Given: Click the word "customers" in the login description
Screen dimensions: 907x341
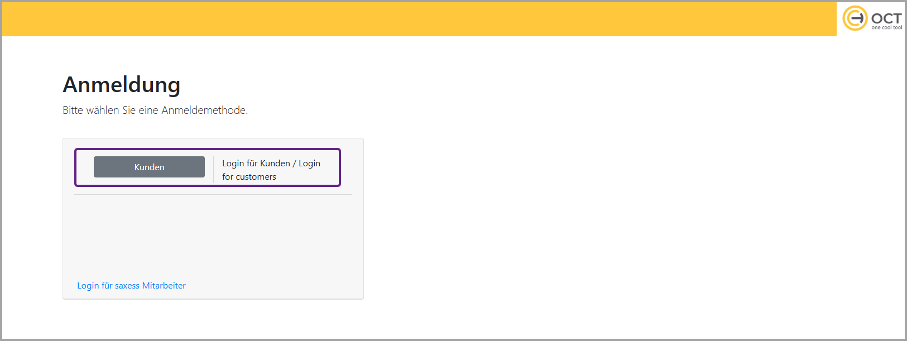Looking at the screenshot, I should tap(256, 176).
